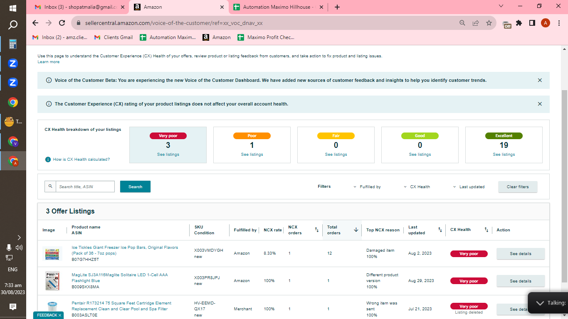The image size is (568, 319).
Task: Open the Chrome extensions puzzle icon
Action: 519,23
